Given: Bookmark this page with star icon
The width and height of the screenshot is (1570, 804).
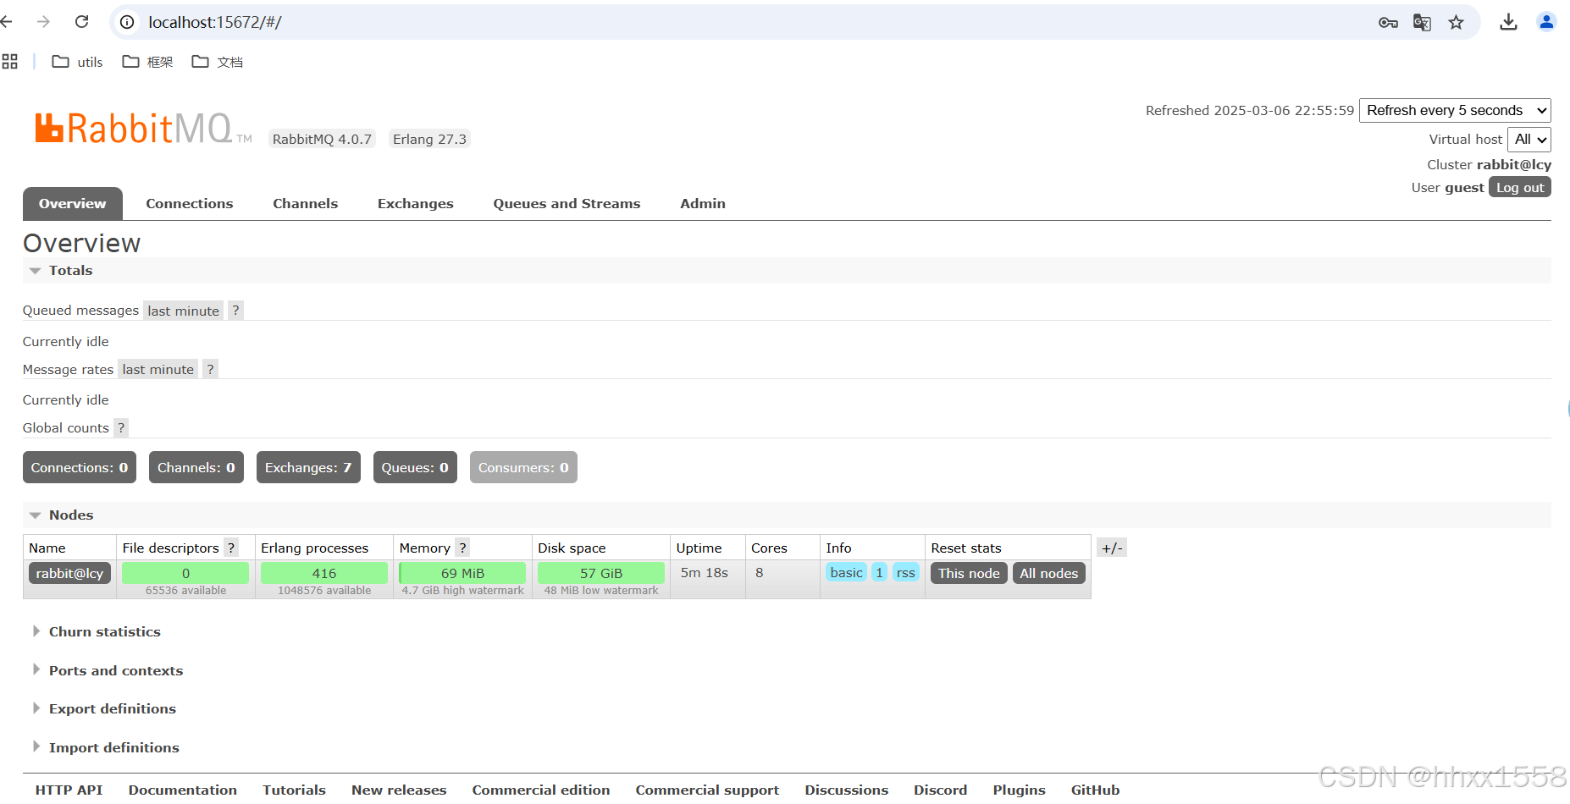Looking at the screenshot, I should (x=1456, y=23).
